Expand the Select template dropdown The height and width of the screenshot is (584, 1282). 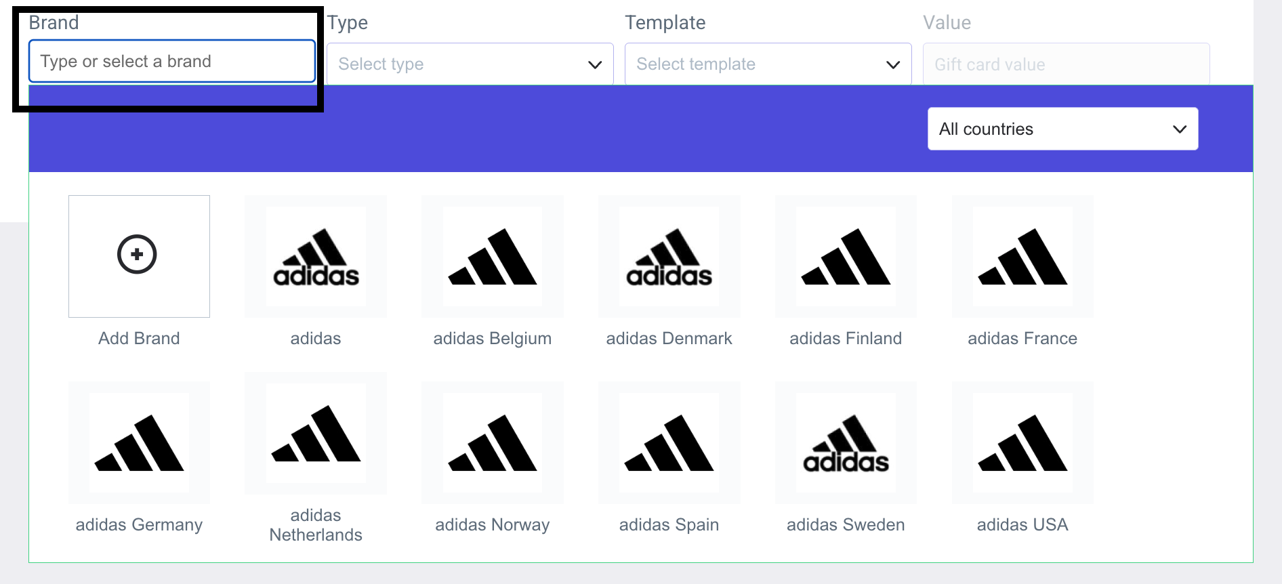click(768, 64)
